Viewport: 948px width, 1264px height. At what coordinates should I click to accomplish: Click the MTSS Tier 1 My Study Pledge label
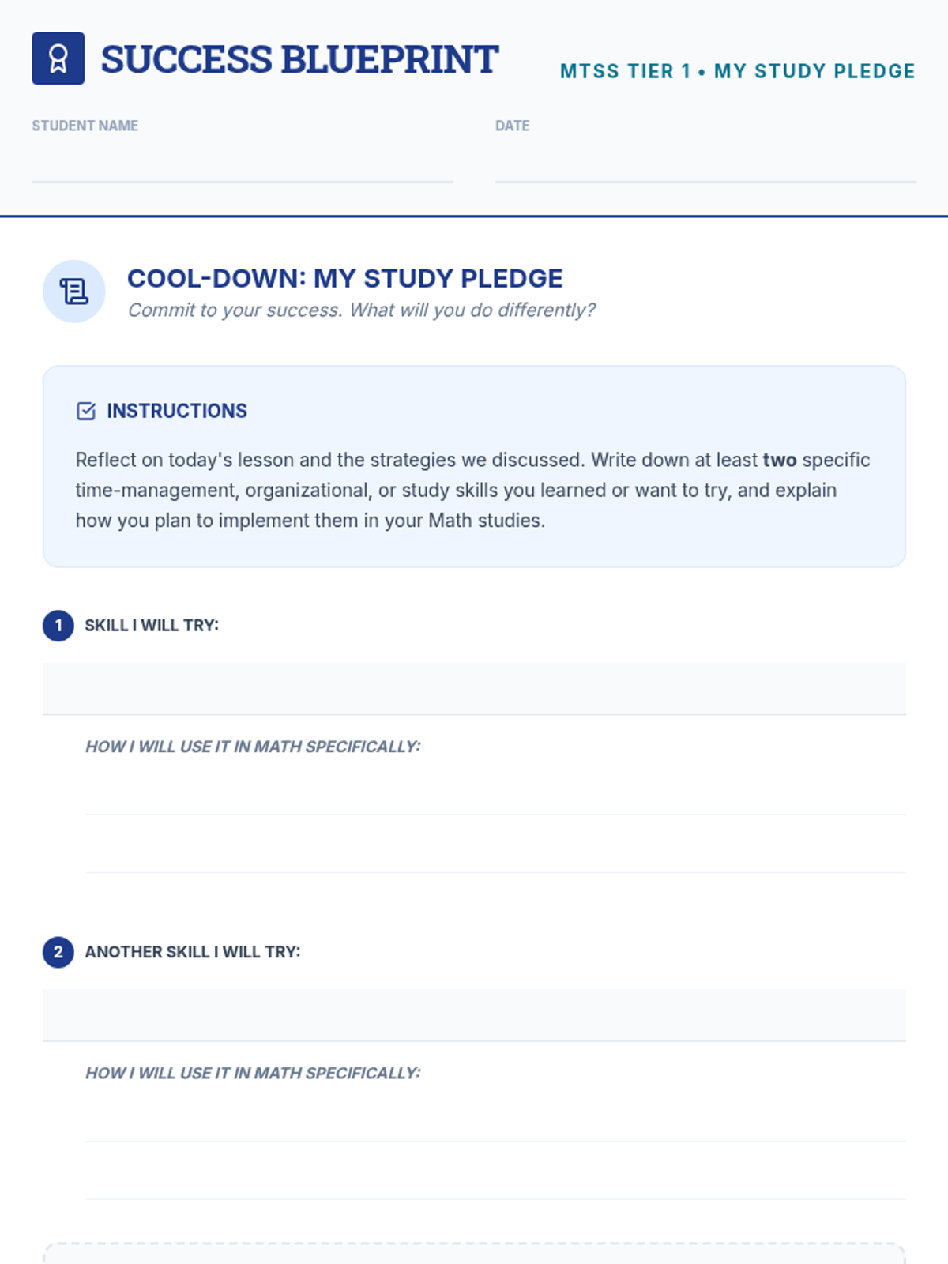point(737,71)
